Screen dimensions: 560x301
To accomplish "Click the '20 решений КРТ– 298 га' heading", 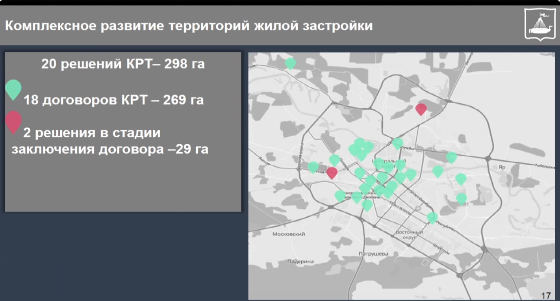I will 123,64.
